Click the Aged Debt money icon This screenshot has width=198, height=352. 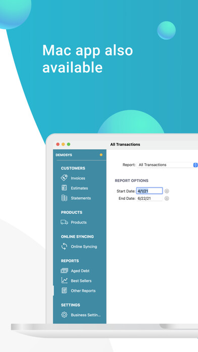point(64,271)
